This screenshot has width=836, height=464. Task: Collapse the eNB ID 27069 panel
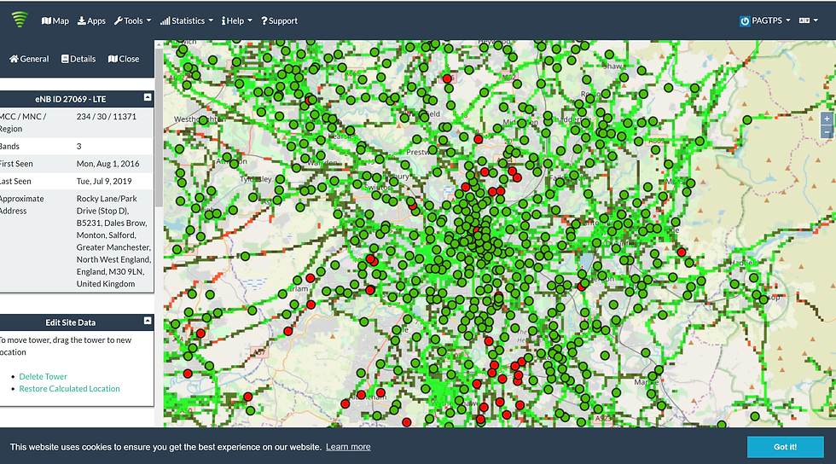pos(148,97)
